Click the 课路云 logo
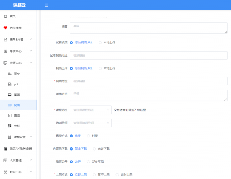This screenshot has height=179, width=231. coord(20,5)
